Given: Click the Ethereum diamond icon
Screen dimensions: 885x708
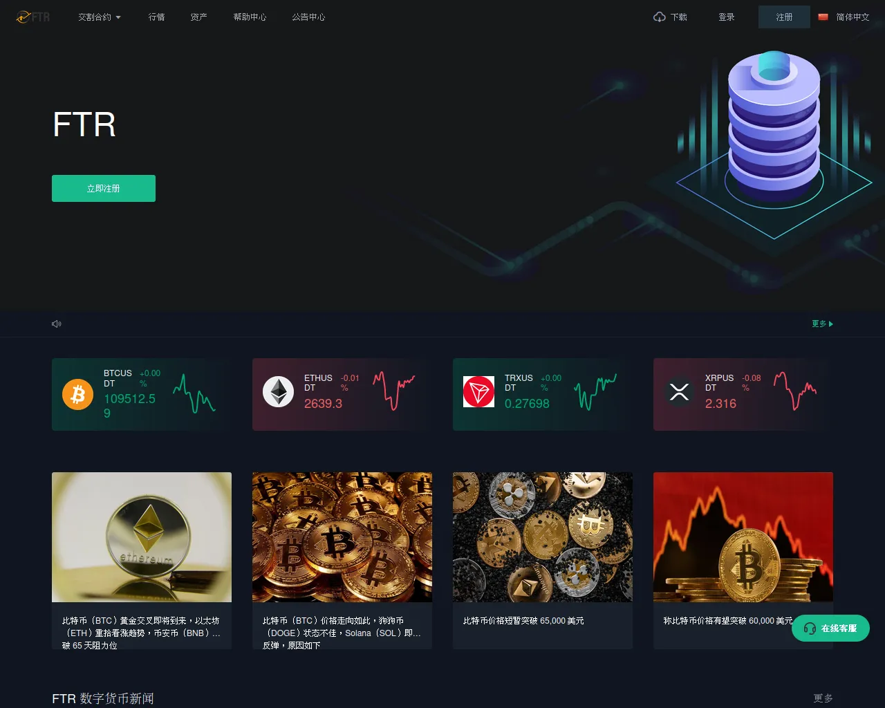Looking at the screenshot, I should 278,392.
